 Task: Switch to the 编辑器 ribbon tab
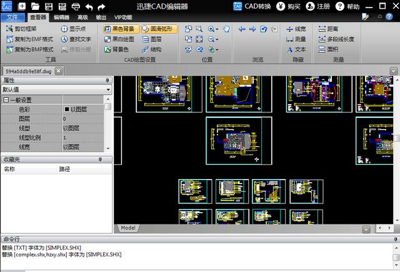pos(61,17)
